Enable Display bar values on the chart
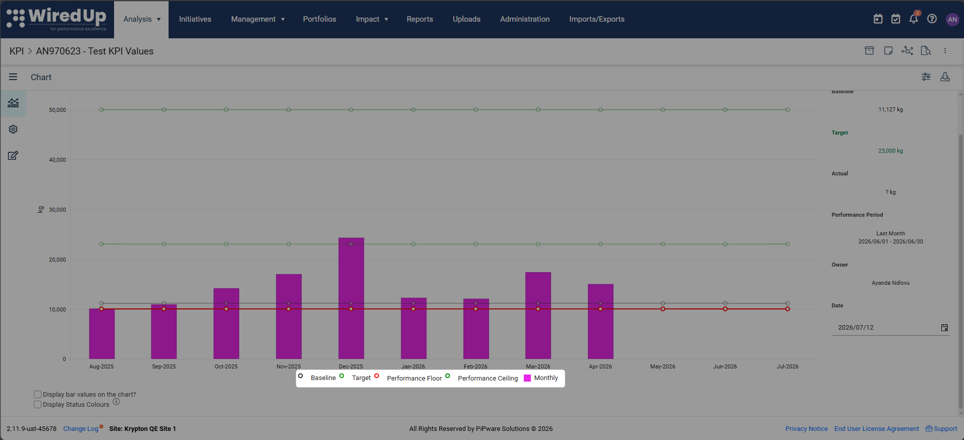The height and width of the screenshot is (440, 964). coord(37,395)
